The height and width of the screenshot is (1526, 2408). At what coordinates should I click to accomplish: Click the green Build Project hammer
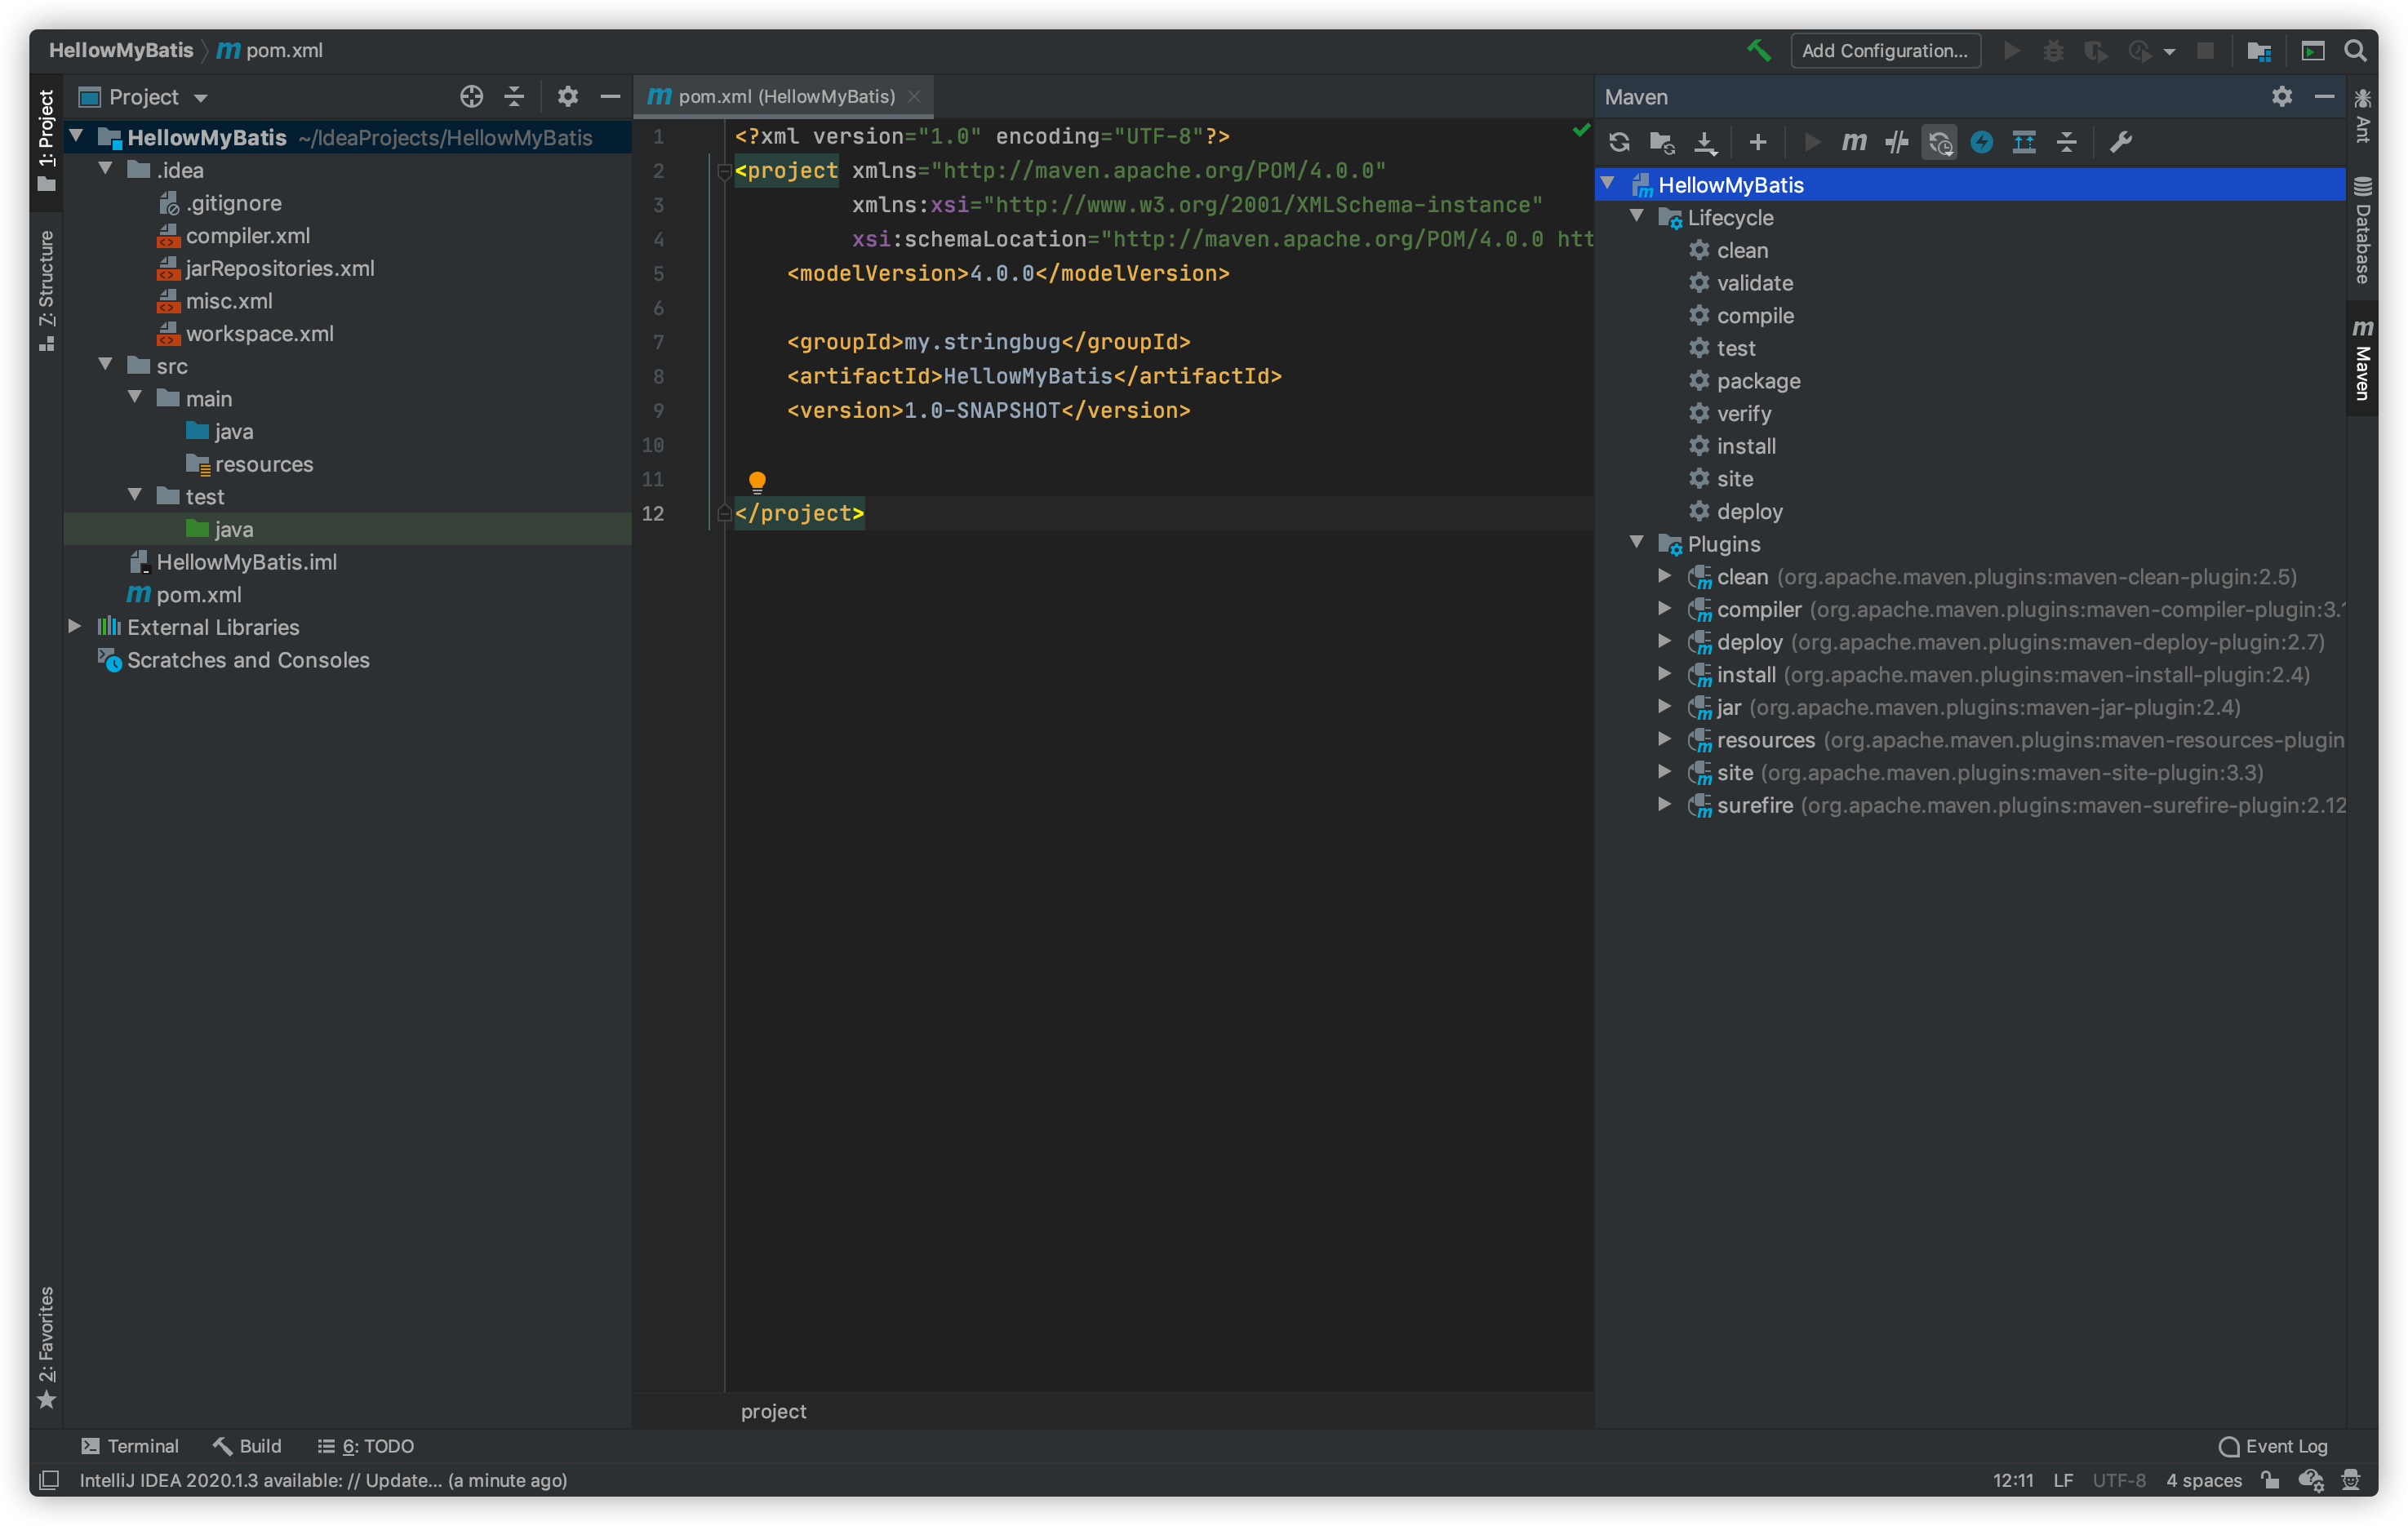pos(1758,50)
